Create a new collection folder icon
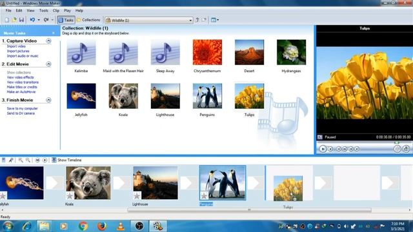 (x=204, y=20)
